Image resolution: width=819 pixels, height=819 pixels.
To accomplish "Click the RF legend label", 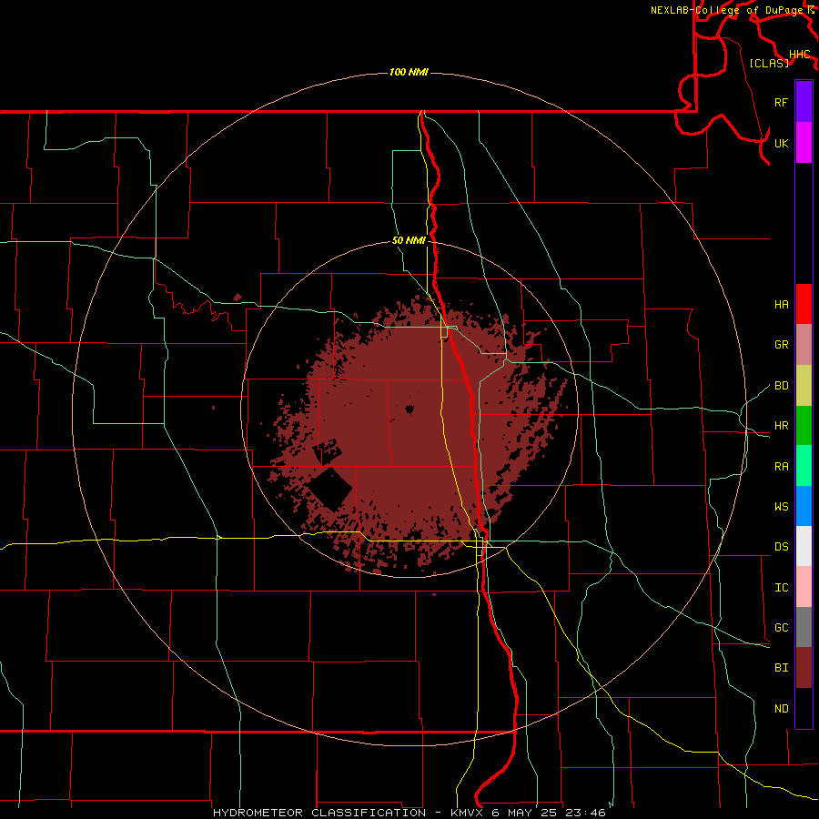I will pos(781,102).
